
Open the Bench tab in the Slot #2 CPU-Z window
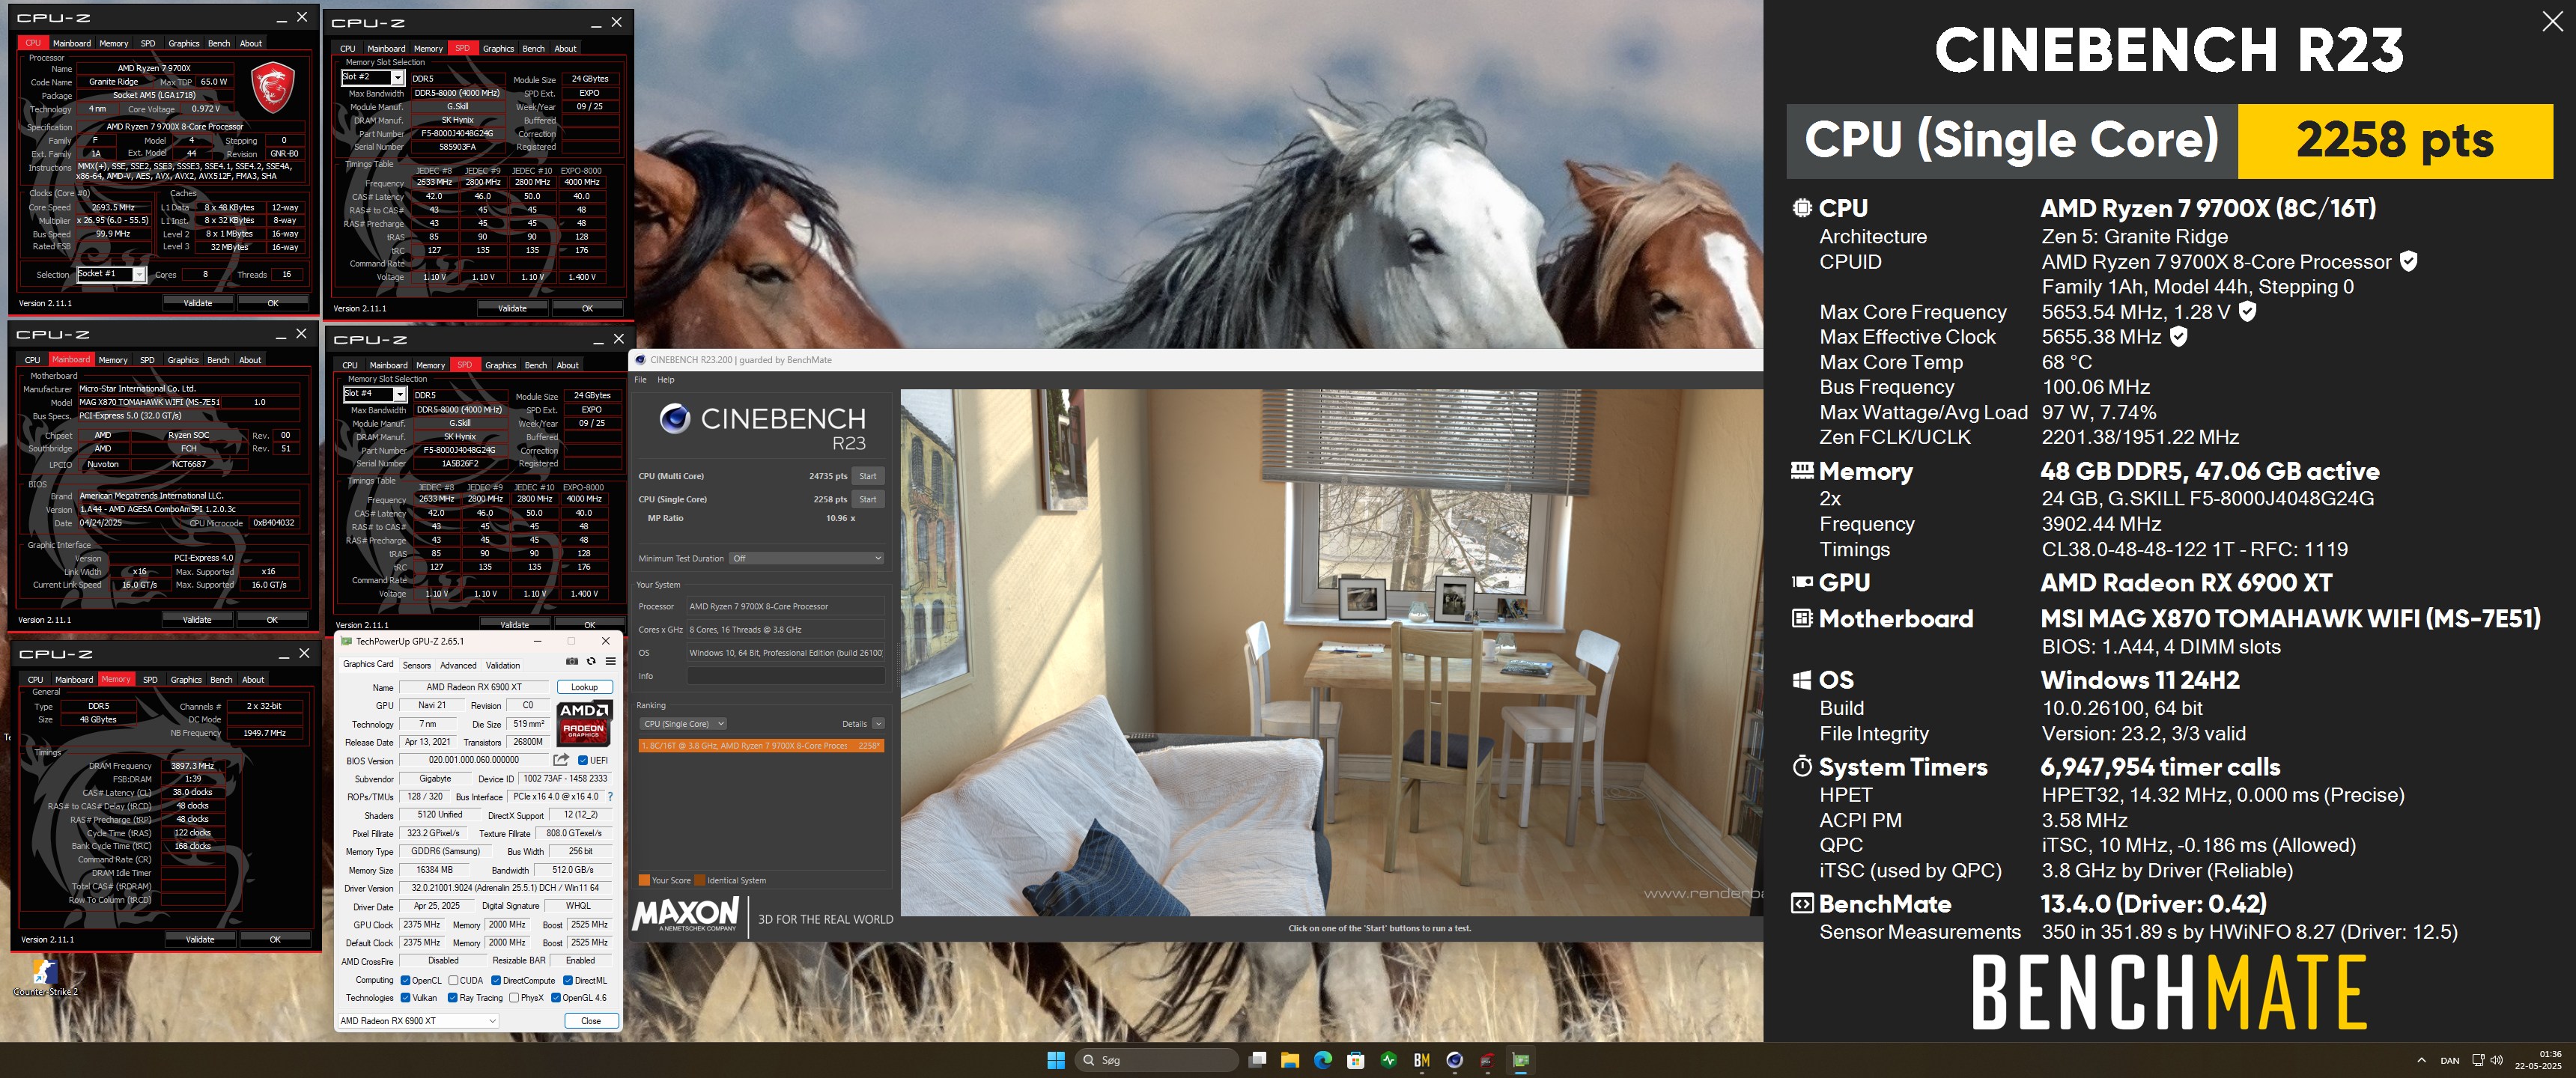click(x=534, y=48)
